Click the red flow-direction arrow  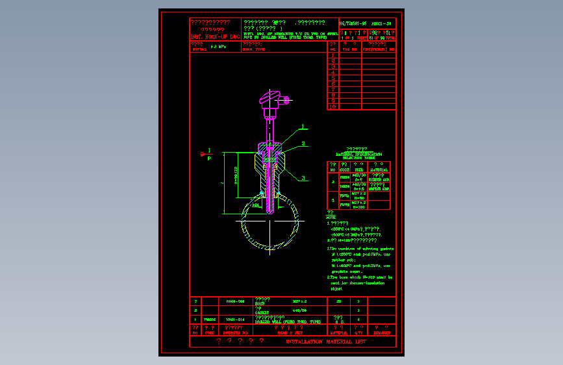(x=203, y=155)
